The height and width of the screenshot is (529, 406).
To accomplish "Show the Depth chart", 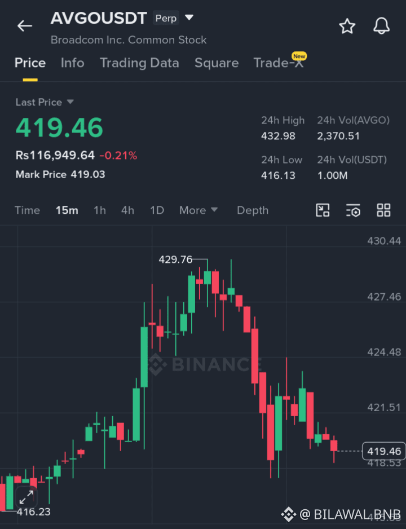I will click(x=253, y=210).
